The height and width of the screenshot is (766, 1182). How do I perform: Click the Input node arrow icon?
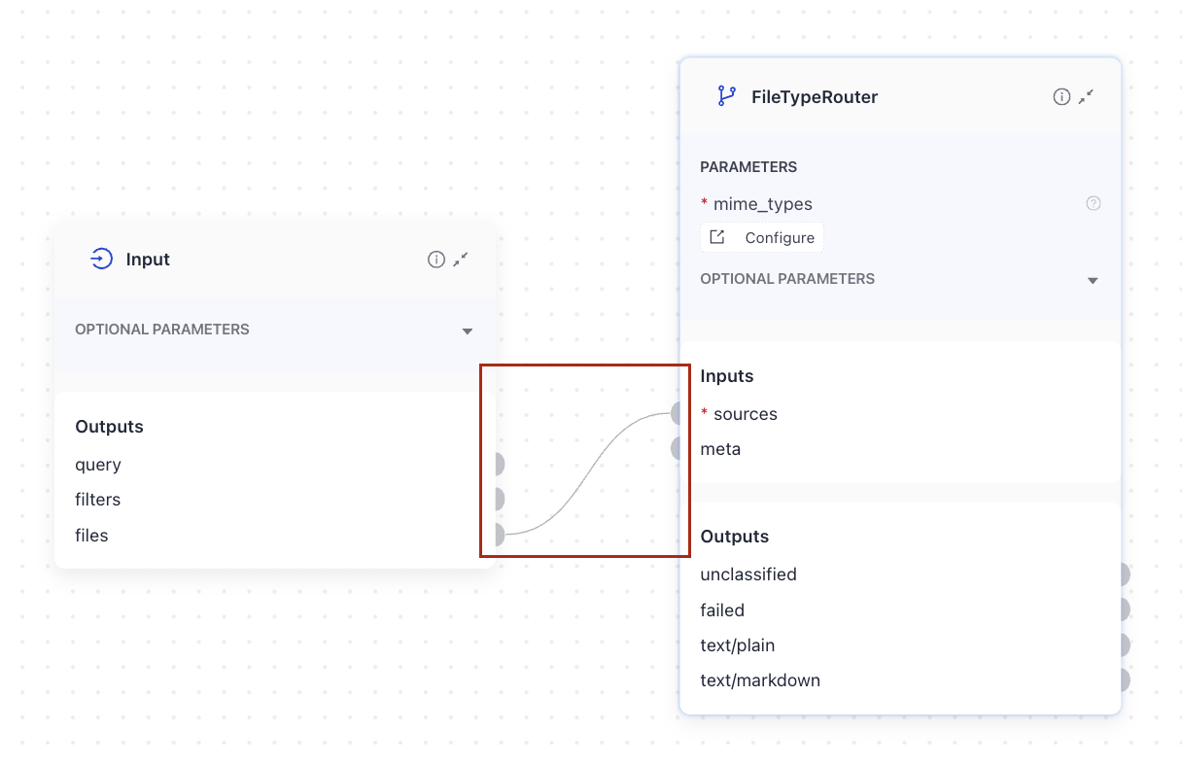click(x=101, y=259)
